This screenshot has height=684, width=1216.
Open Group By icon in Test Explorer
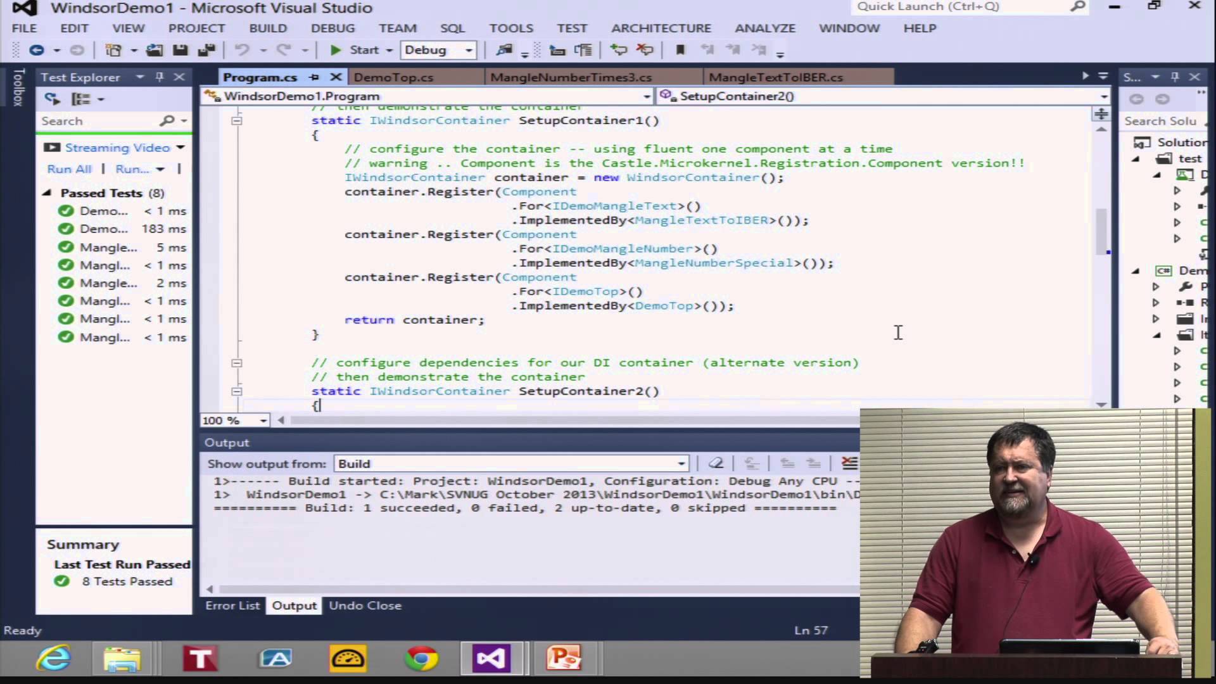81,99
